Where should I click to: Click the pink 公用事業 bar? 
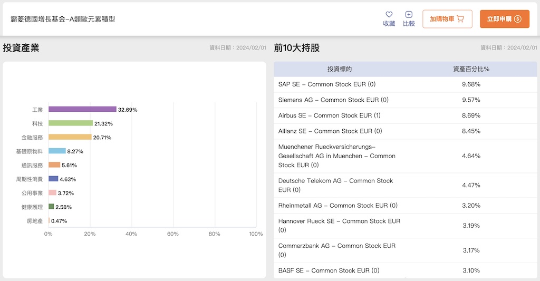click(52, 193)
